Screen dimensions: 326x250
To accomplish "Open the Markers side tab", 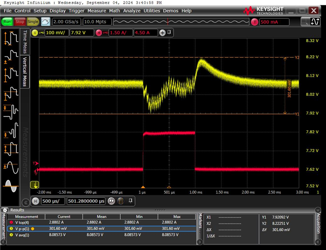I will click(200, 221).
